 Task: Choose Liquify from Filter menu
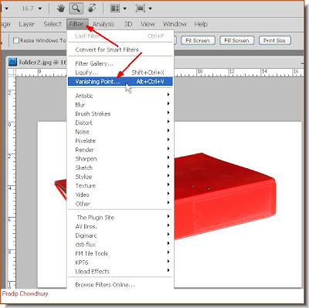click(120, 73)
